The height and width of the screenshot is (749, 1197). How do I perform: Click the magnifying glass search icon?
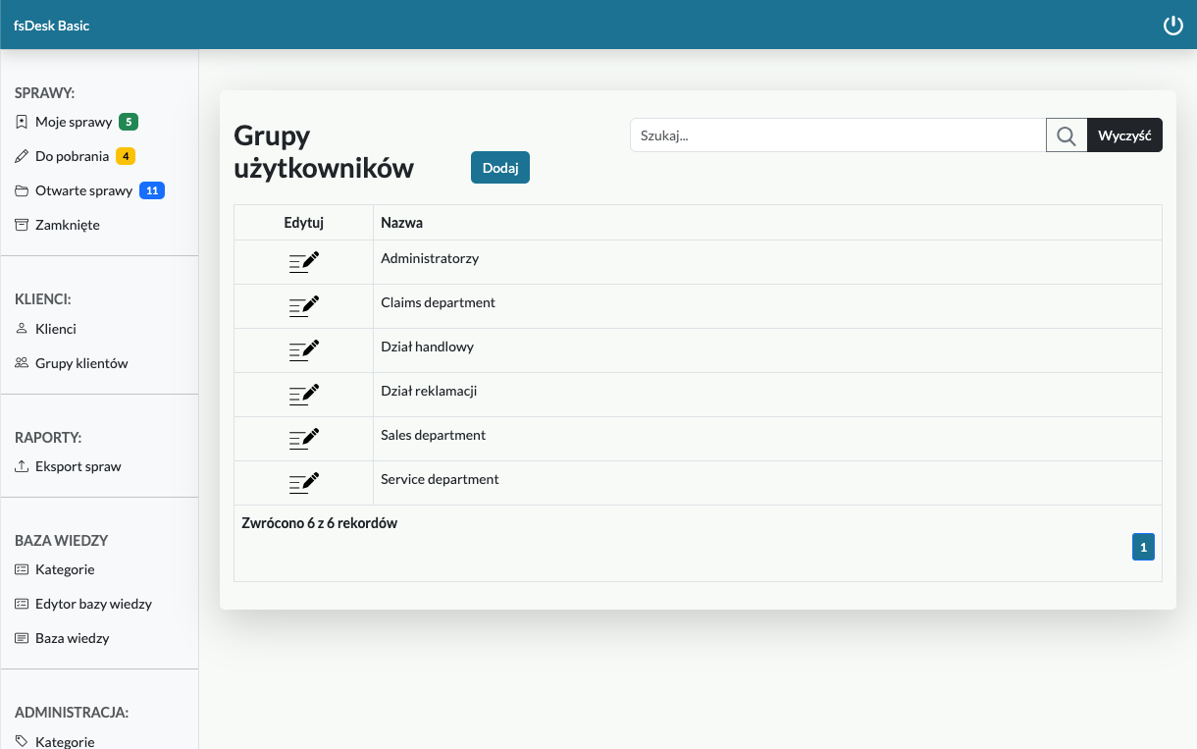tap(1067, 135)
